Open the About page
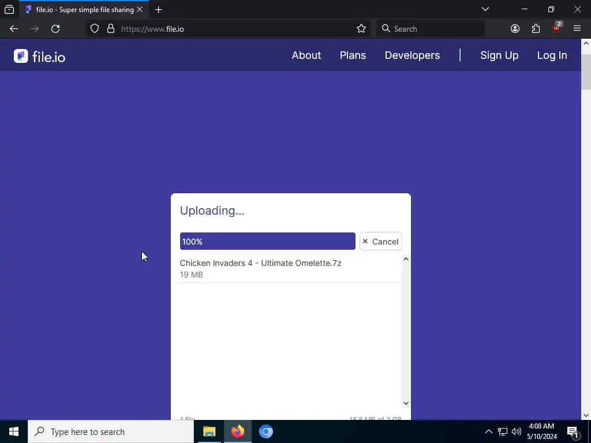The height and width of the screenshot is (443, 591). [306, 55]
